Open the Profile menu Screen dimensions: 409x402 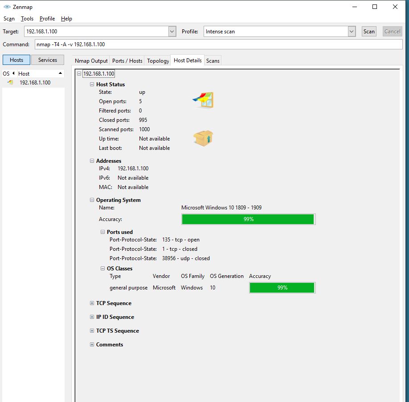47,19
